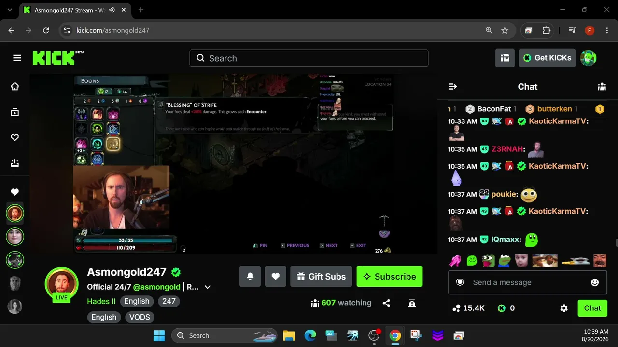Open KaoticKarmaTV's 10:33 AM chat username
618x347 pixels.
coord(559,121)
